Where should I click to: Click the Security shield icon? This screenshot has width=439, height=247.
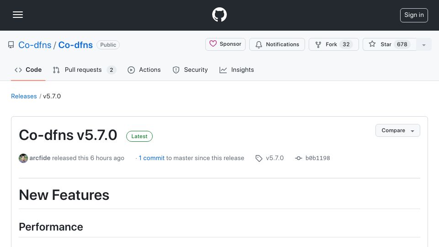(x=176, y=70)
